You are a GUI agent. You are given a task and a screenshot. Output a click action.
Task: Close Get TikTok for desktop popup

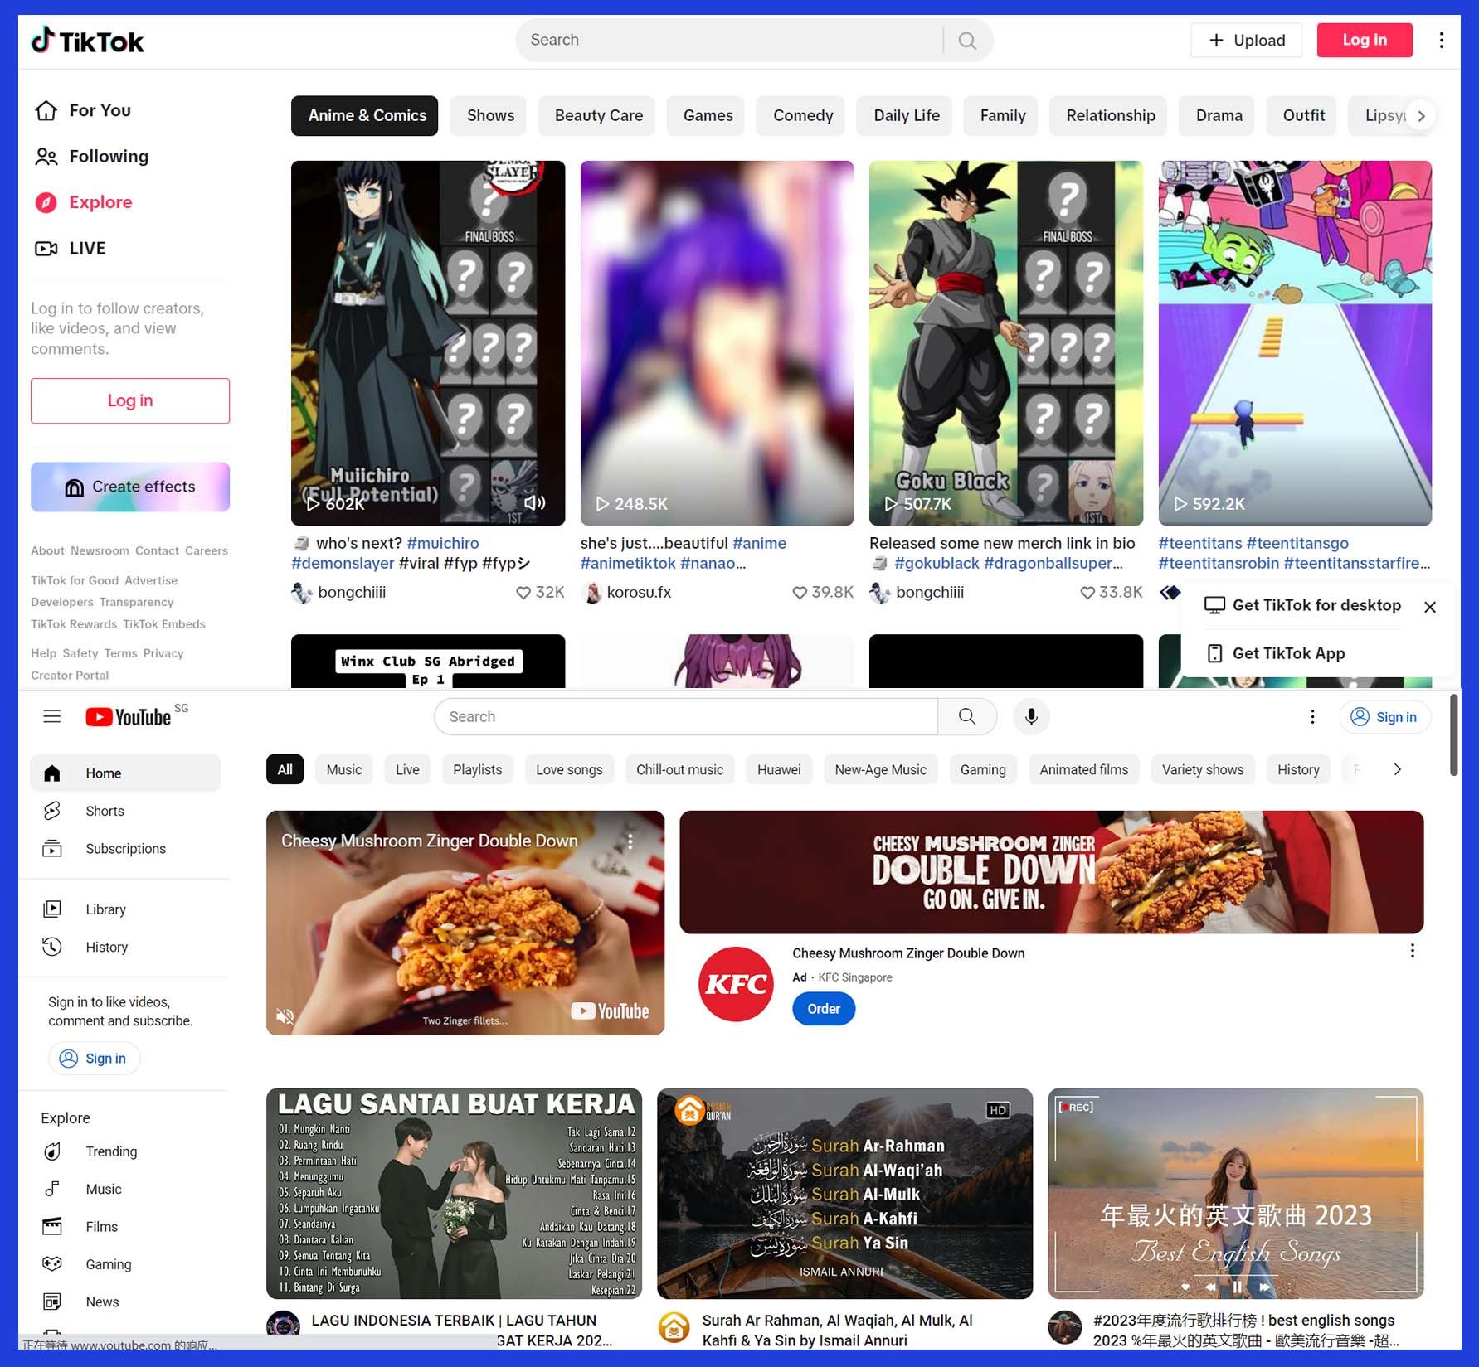(x=1430, y=607)
